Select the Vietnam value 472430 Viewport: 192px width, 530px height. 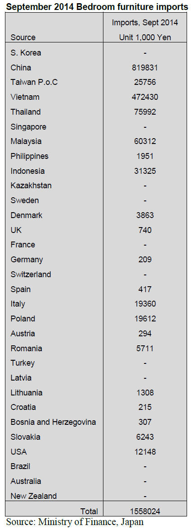(x=145, y=97)
